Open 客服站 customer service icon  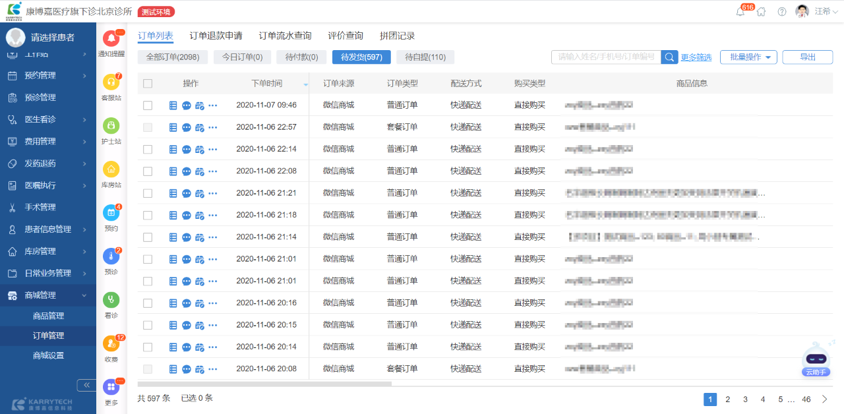point(111,82)
